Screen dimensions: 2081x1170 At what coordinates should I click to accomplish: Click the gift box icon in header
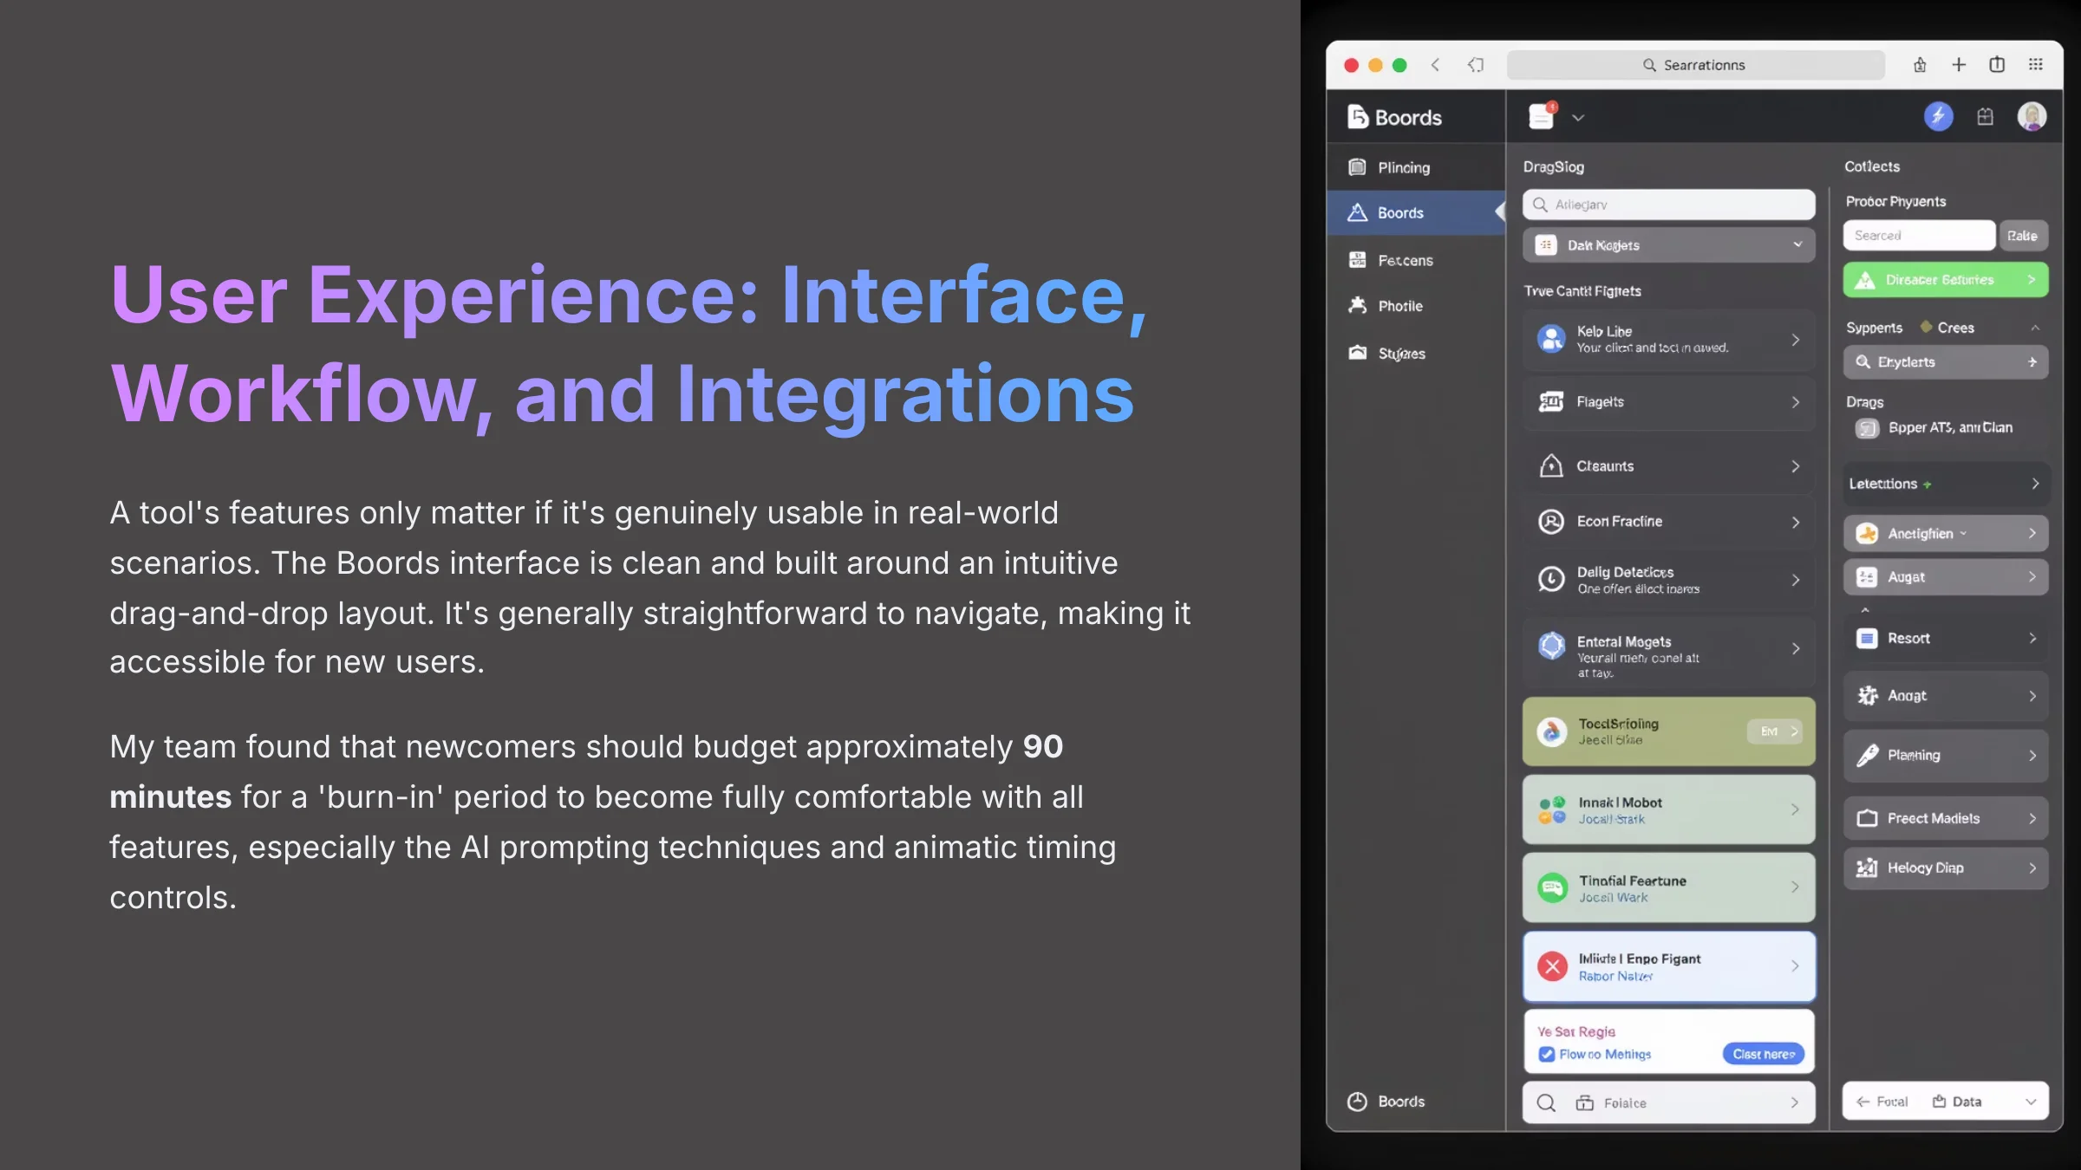coord(1985,116)
